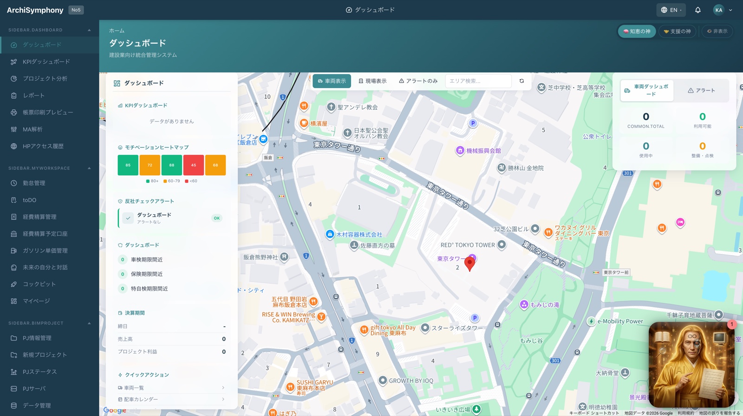The width and height of the screenshot is (743, 416).
Task: Collapse SIDEBAR.MYWORKSPACE section
Action: pyautogui.click(x=89, y=168)
